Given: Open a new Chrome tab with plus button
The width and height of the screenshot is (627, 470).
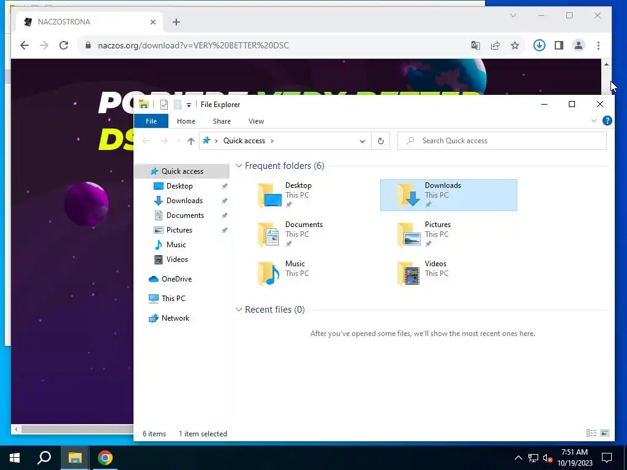Looking at the screenshot, I should tap(176, 22).
